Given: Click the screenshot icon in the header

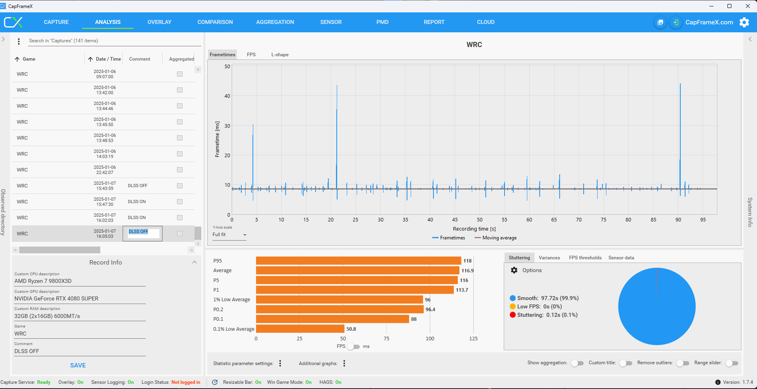Looking at the screenshot, I should pyautogui.click(x=660, y=22).
